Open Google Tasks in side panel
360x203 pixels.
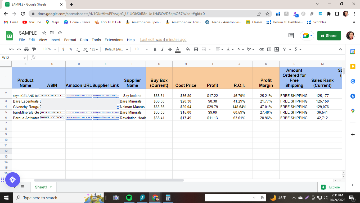[353, 82]
